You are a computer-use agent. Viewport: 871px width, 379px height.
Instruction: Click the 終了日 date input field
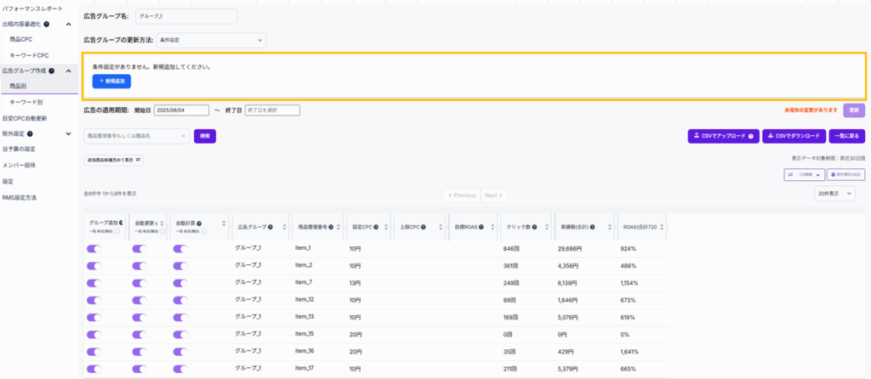tap(272, 110)
